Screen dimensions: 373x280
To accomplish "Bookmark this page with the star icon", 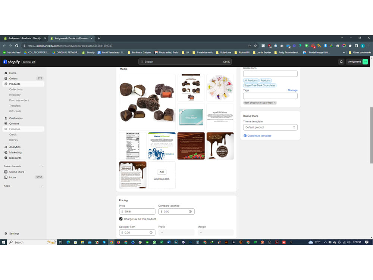I will coord(256,46).
